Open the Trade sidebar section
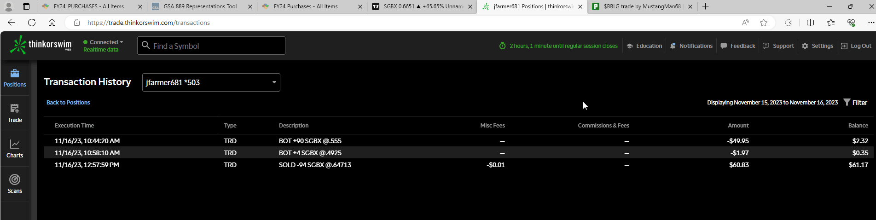Image resolution: width=876 pixels, height=220 pixels. (x=15, y=113)
